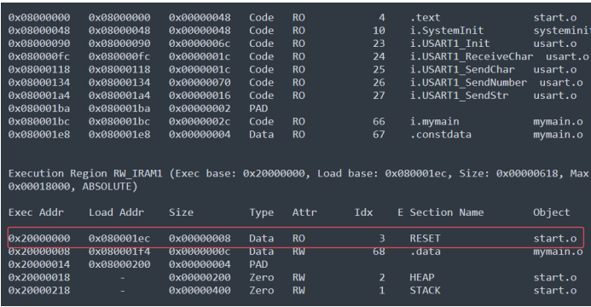Click size 0x00000016 in USART1_SendStr row

[x=200, y=96]
